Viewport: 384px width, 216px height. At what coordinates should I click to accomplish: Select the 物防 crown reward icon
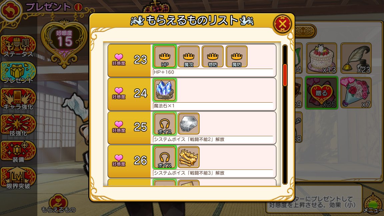tap(213, 57)
